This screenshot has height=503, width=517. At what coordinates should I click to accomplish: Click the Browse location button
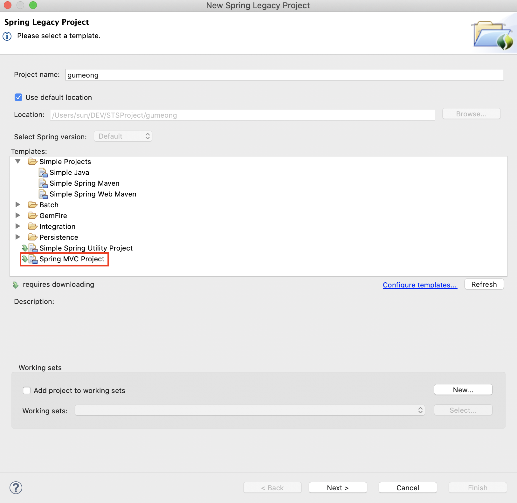coord(472,114)
